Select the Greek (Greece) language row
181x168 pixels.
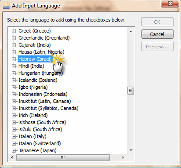tap(35, 31)
